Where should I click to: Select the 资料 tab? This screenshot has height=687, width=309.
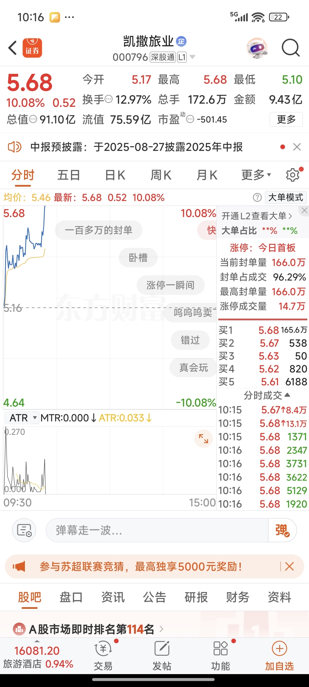[279, 597]
